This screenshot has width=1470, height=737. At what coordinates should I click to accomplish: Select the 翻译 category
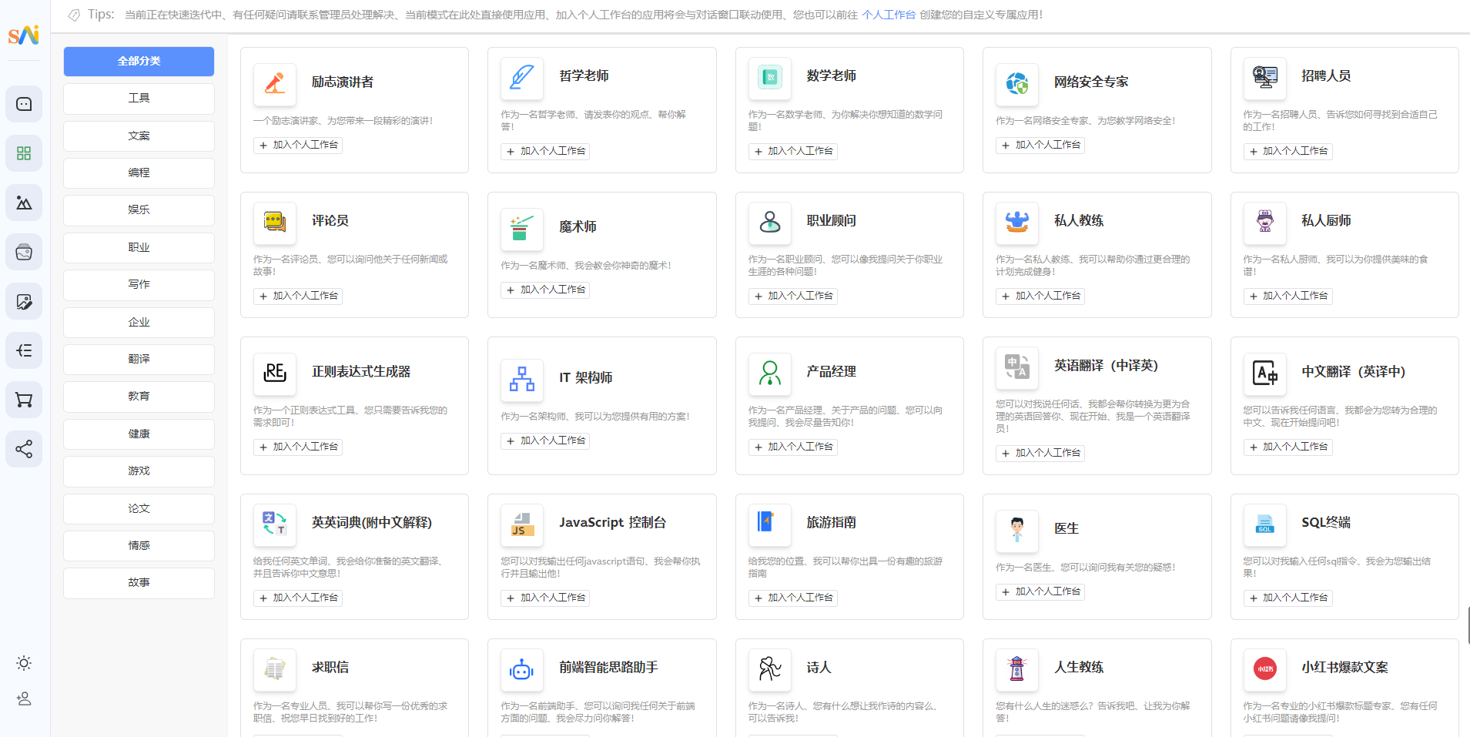pos(139,359)
